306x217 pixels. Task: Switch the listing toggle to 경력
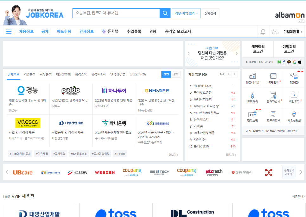point(175,74)
